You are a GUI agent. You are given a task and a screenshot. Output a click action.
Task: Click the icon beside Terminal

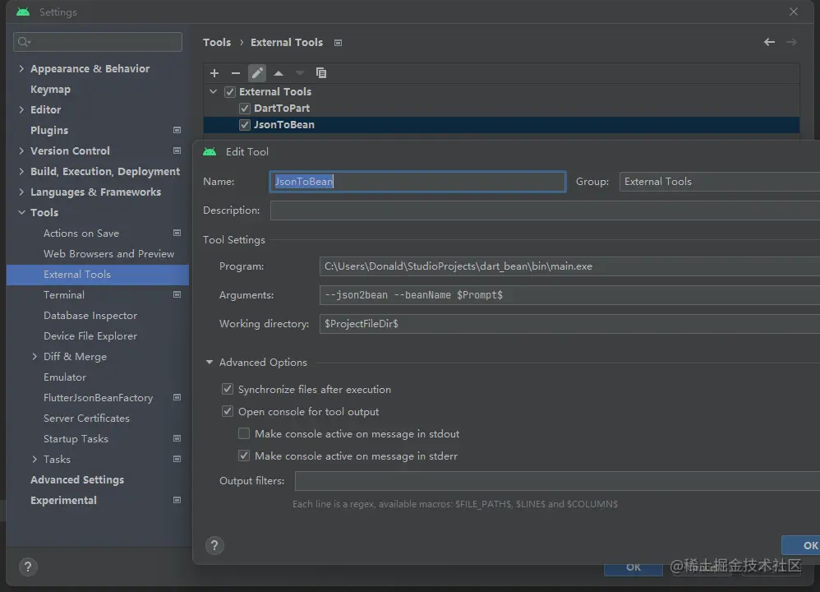coord(177,294)
